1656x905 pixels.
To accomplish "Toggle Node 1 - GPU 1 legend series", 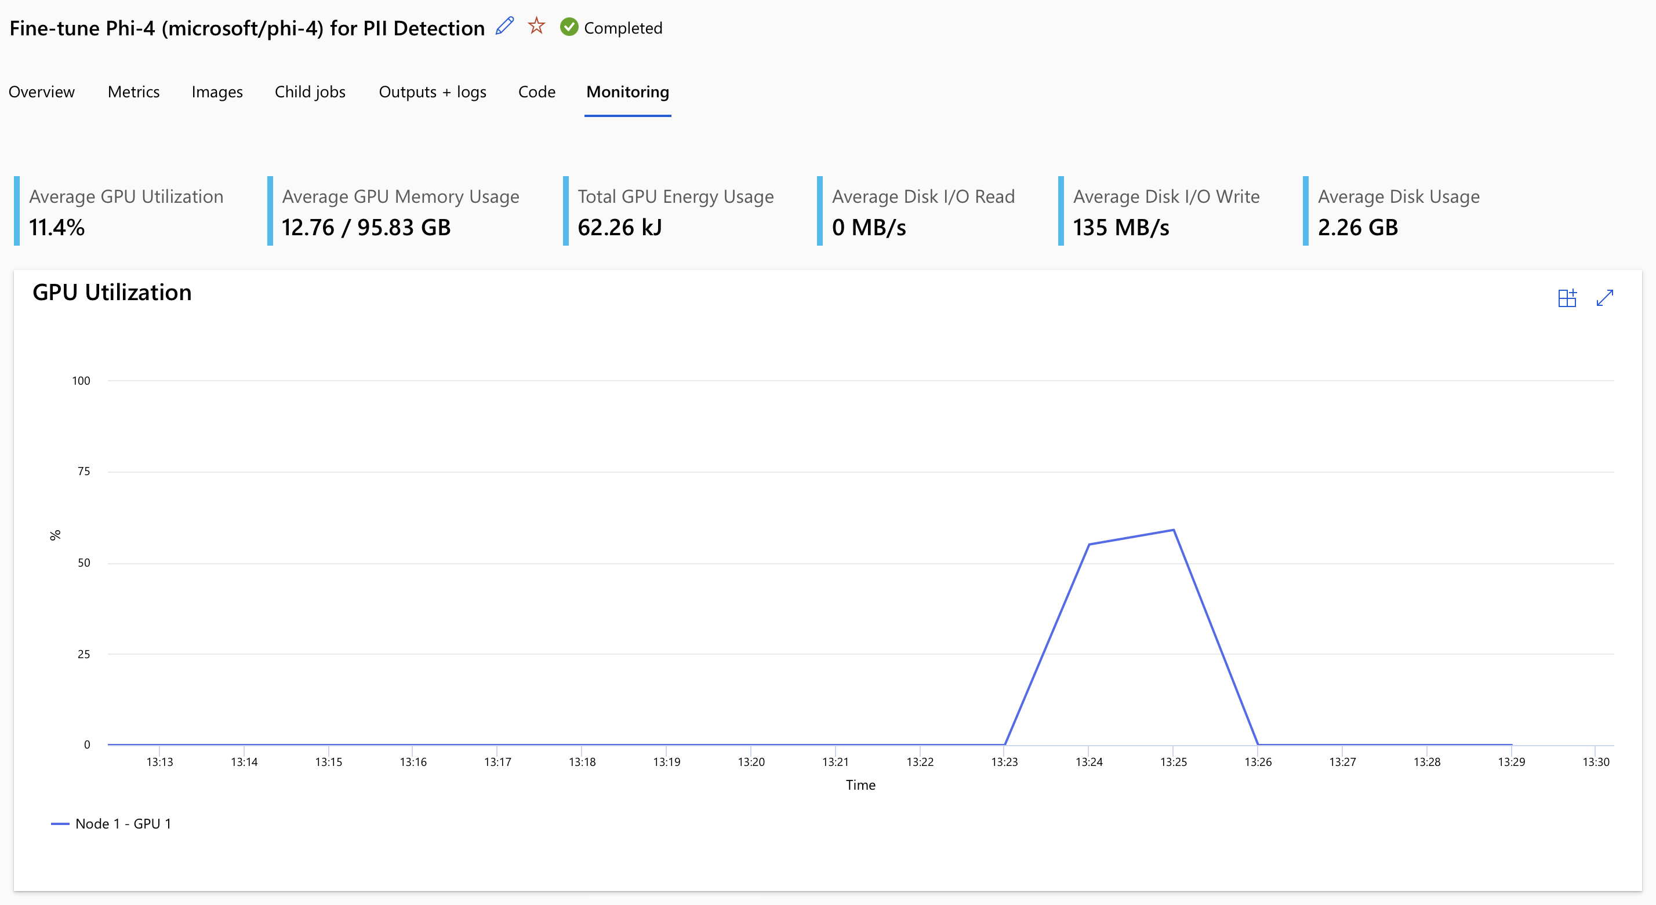I will coord(111,823).
